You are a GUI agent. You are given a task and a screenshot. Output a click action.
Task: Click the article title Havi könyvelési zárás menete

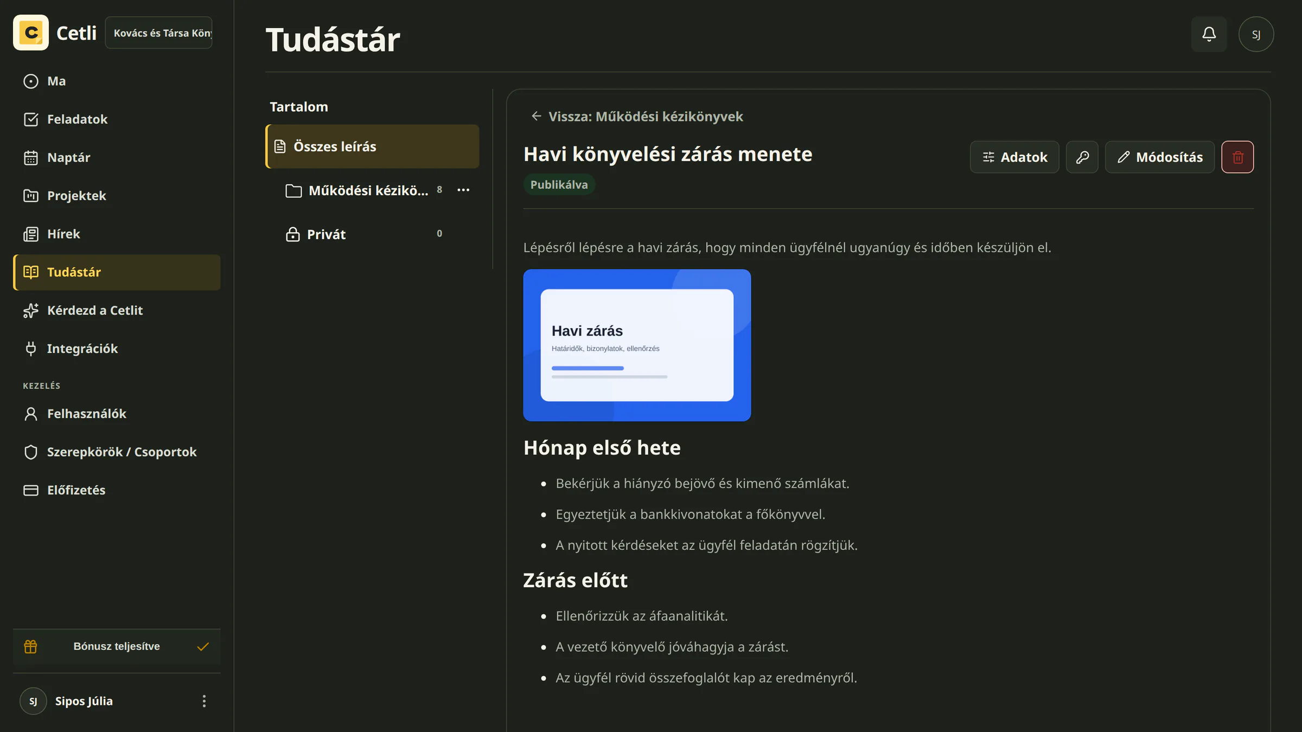[668, 155]
